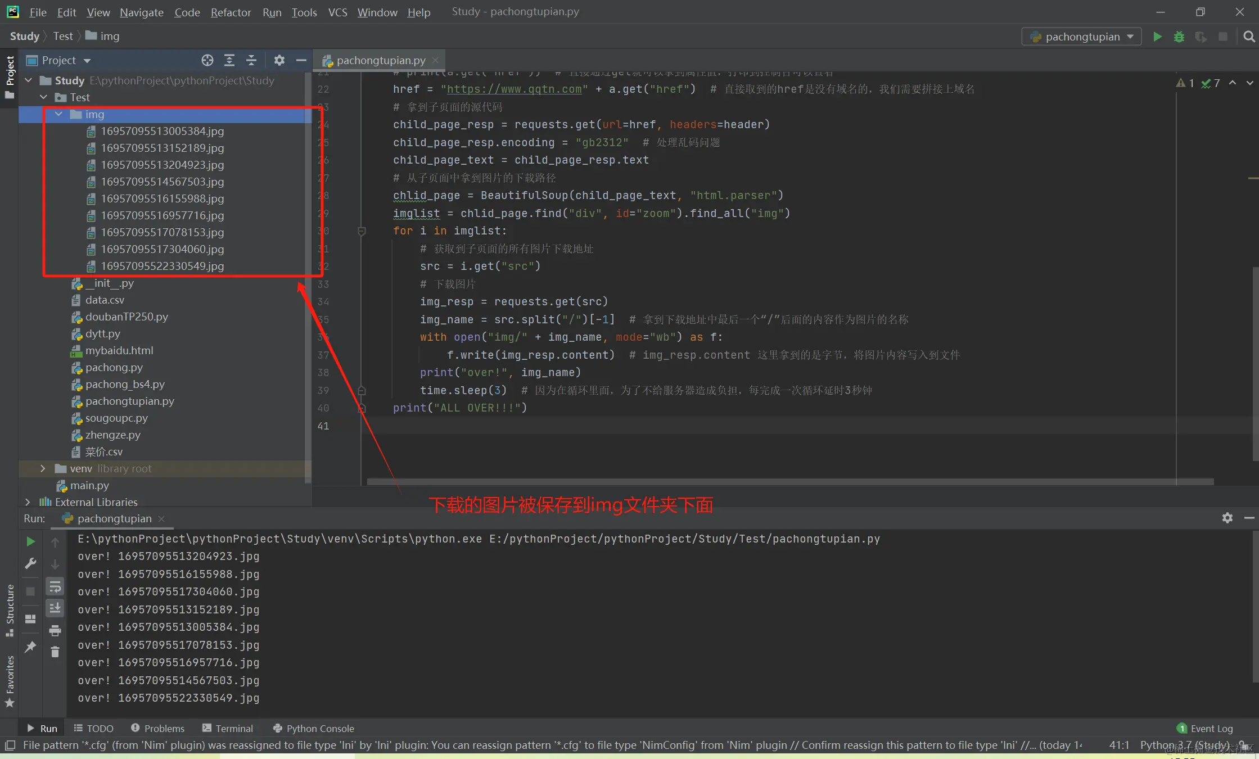Toggle the Project tool window sidebar button

click(10, 77)
